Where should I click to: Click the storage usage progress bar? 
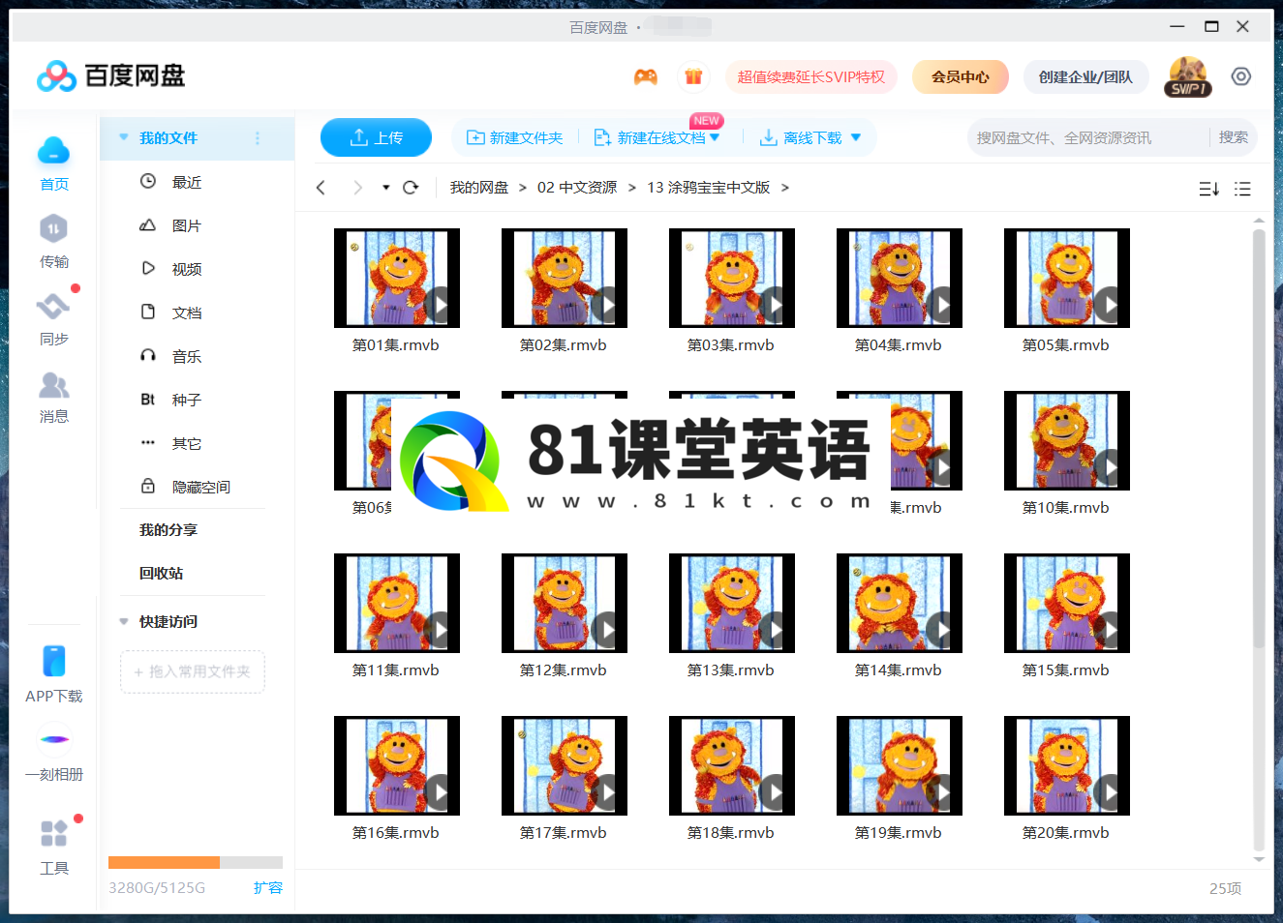point(195,862)
